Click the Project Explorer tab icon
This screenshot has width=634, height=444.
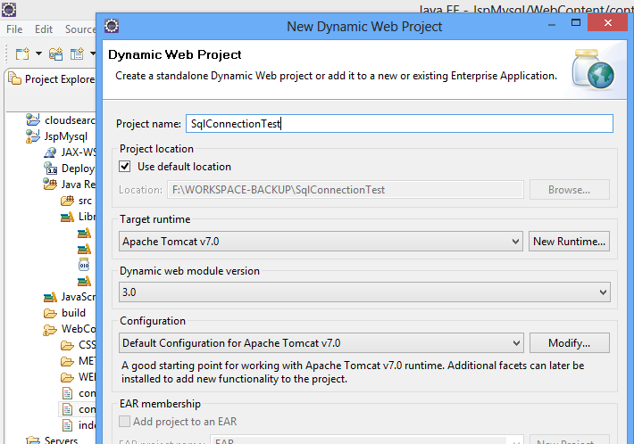[x=15, y=78]
